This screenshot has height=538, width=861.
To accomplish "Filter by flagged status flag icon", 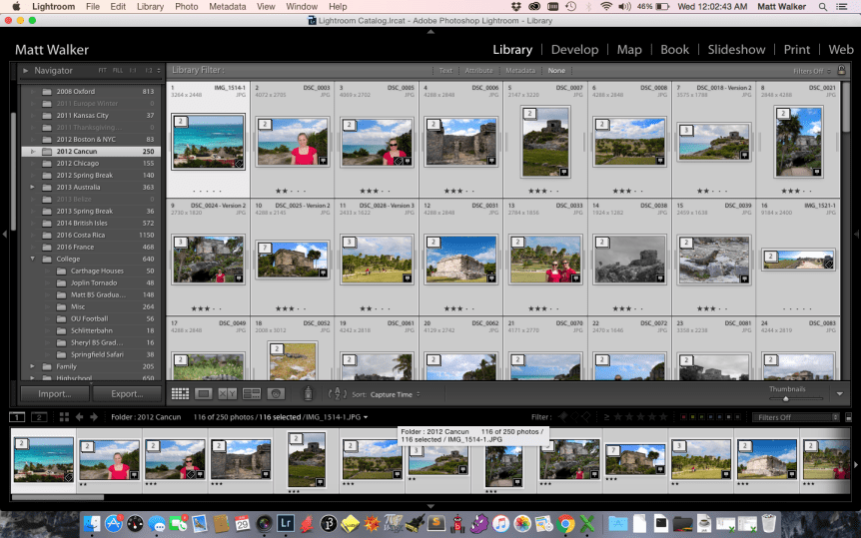I will coord(563,417).
